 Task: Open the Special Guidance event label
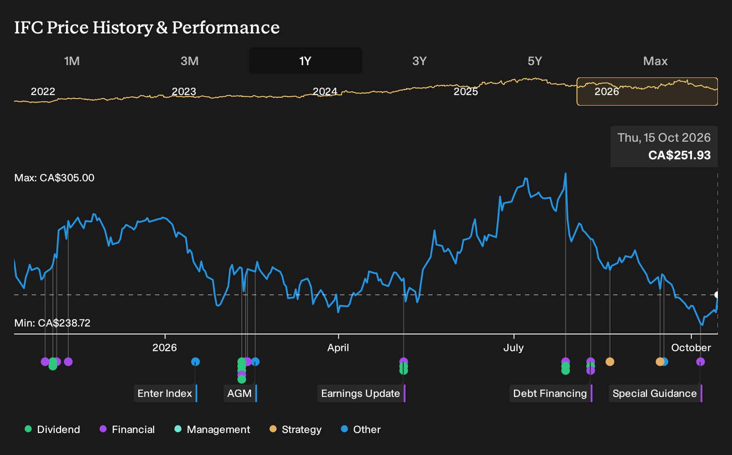[655, 393]
